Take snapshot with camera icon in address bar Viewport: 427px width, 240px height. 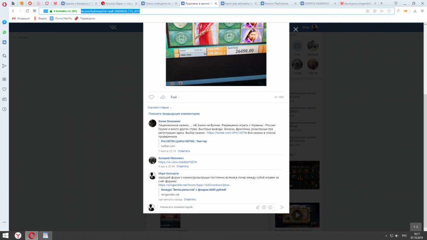[x=368, y=11]
